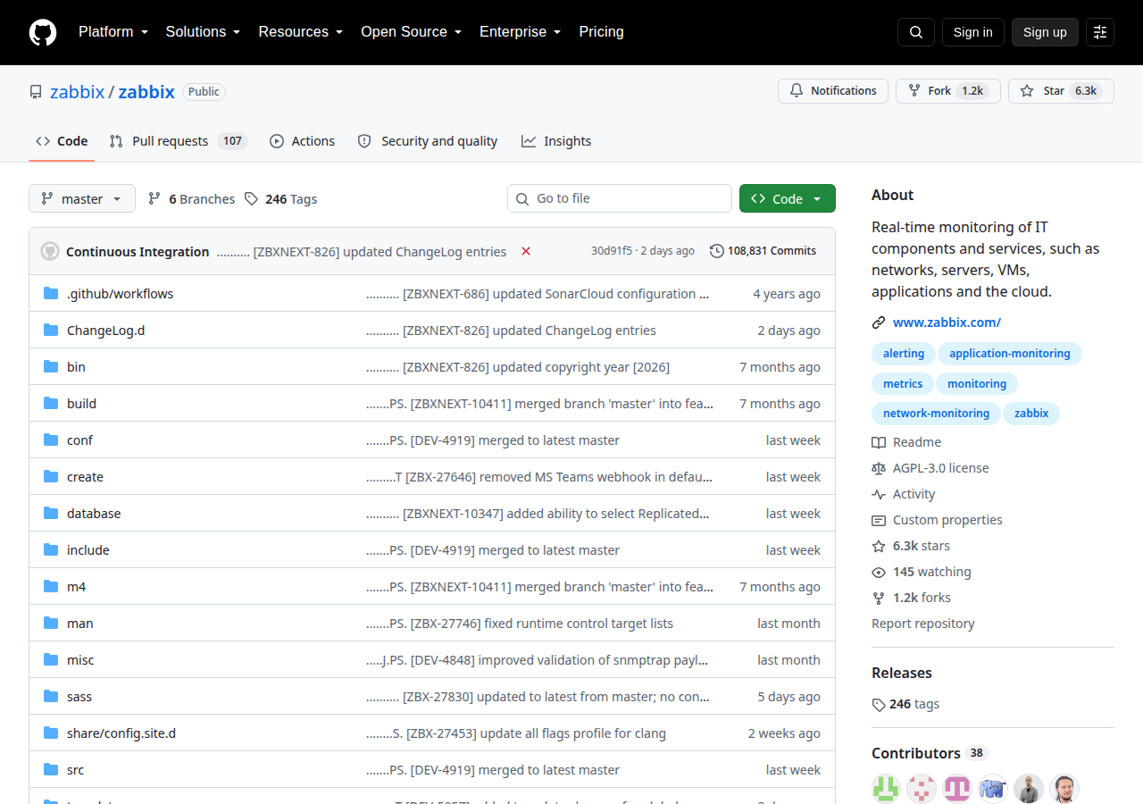The image size is (1143, 804).
Task: Click the folder icon beside database
Action: pos(51,513)
